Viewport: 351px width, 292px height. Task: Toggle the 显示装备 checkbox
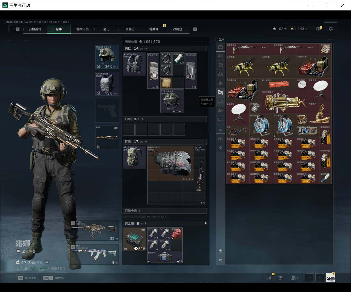click(x=18, y=251)
